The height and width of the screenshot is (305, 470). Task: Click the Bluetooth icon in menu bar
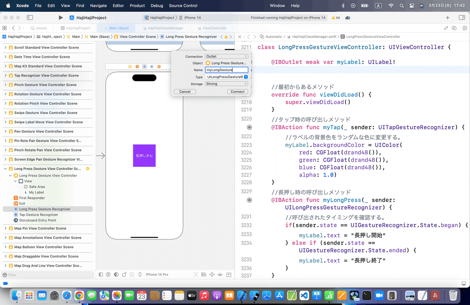343,5
